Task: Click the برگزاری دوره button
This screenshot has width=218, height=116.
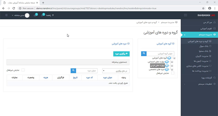Action: pos(121,54)
